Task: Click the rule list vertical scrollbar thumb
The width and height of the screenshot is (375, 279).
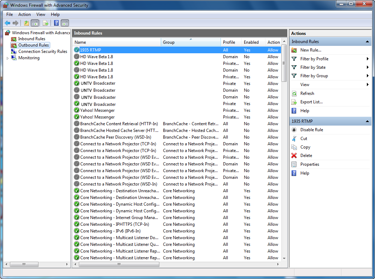Action: tap(284, 63)
